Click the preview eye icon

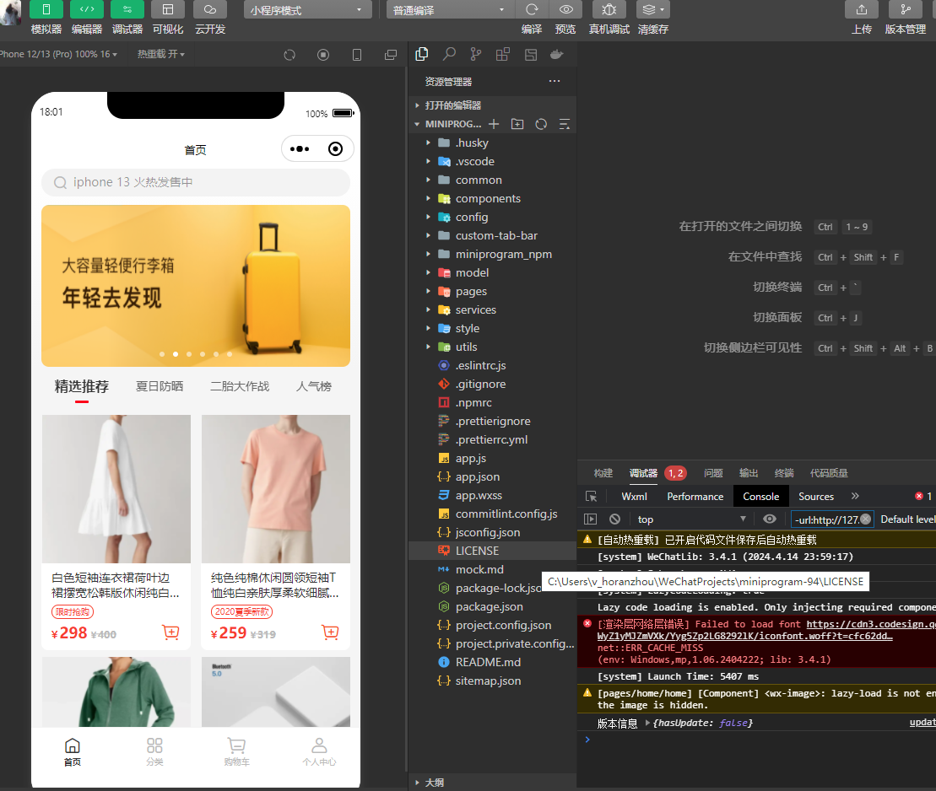coord(565,9)
